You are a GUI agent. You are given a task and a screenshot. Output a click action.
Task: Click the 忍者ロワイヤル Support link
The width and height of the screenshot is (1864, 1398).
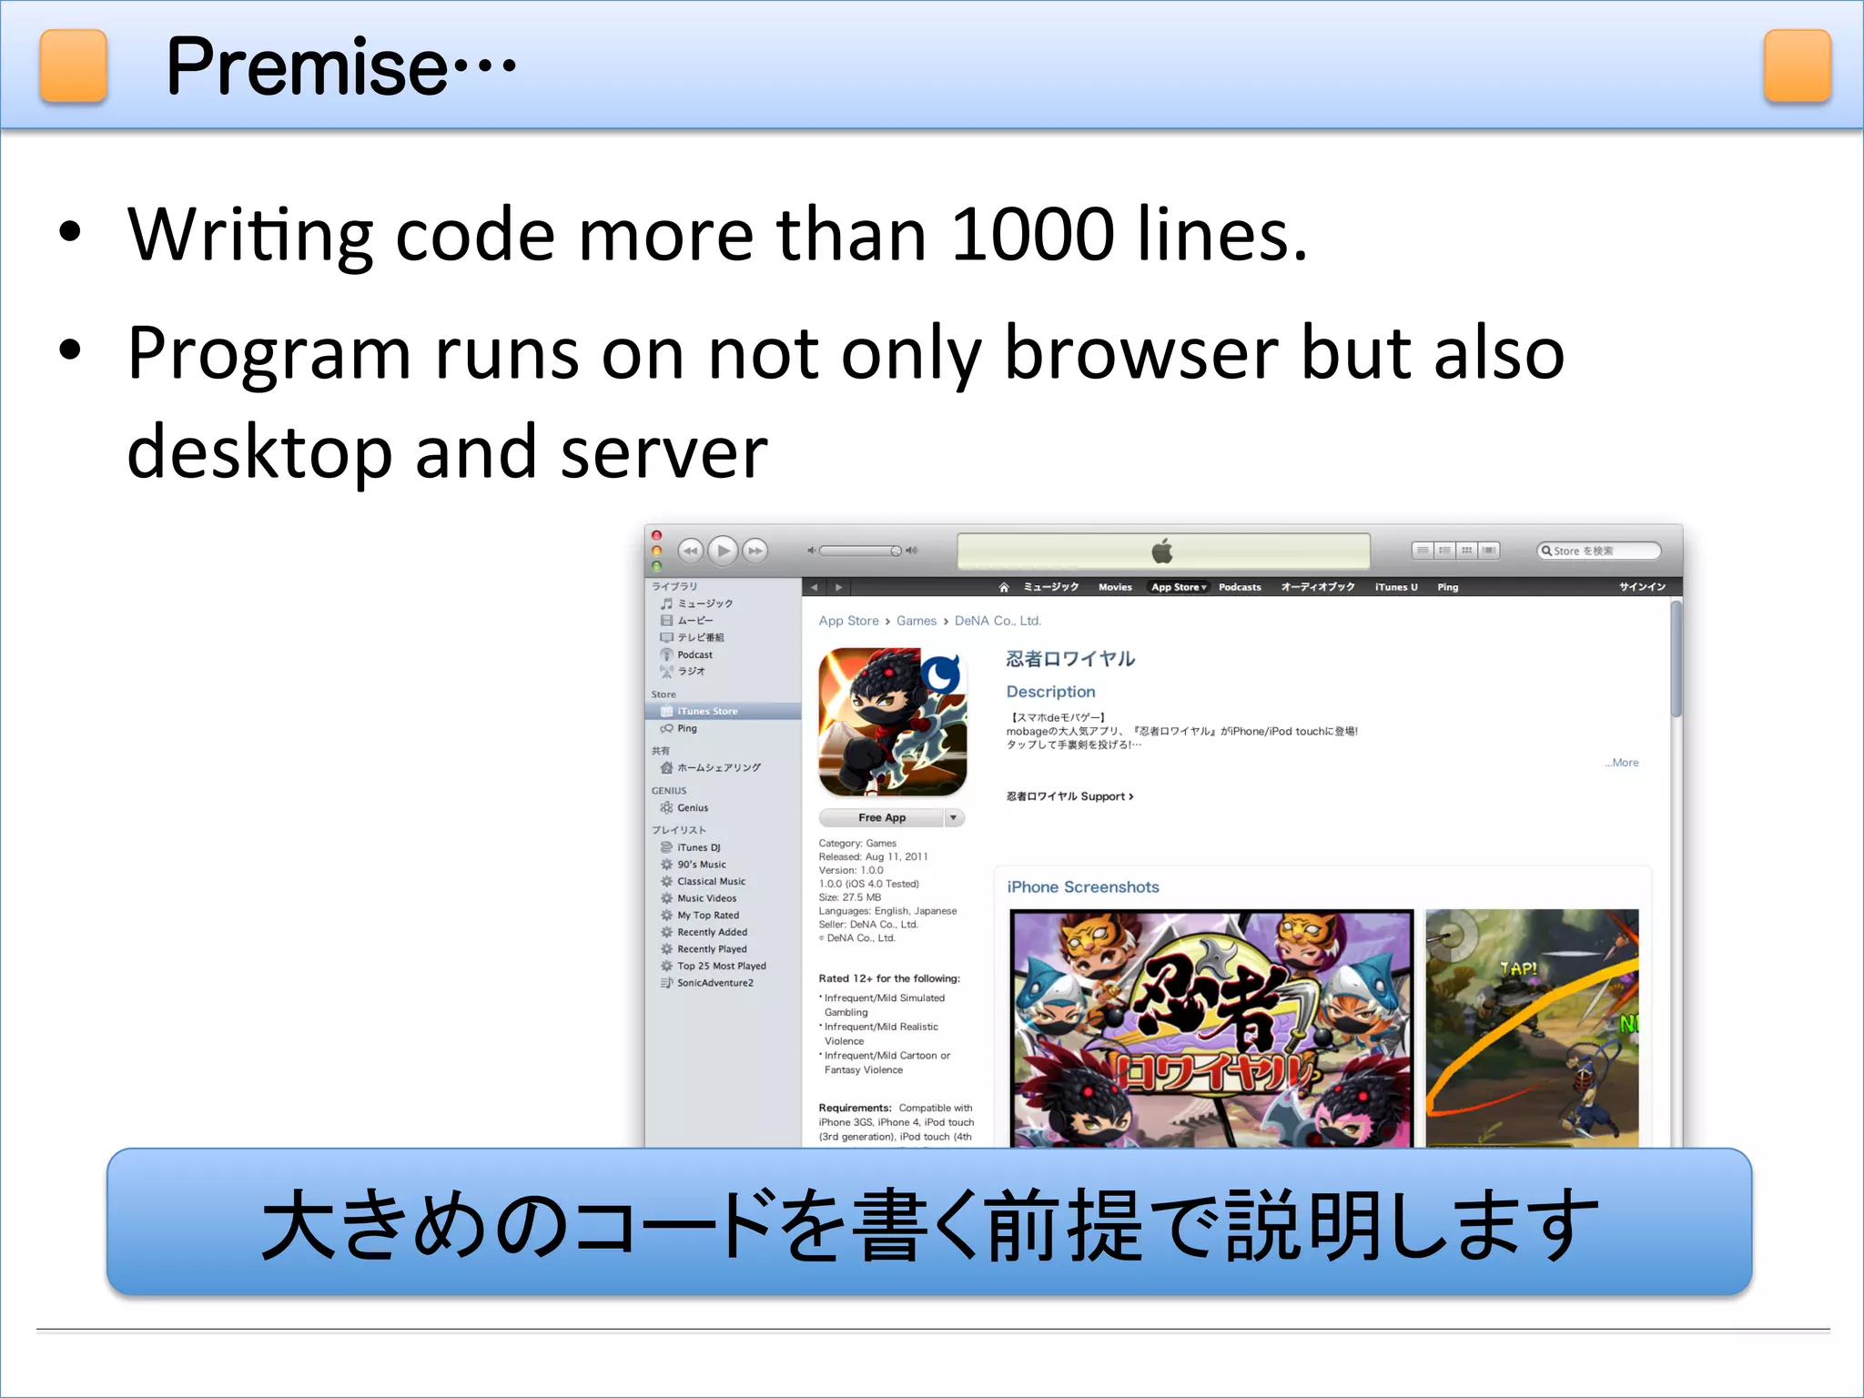click(x=1069, y=796)
